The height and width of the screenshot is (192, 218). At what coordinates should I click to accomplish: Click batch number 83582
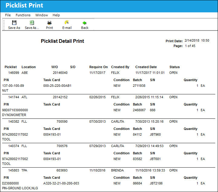pyautogui.click(x=137, y=159)
